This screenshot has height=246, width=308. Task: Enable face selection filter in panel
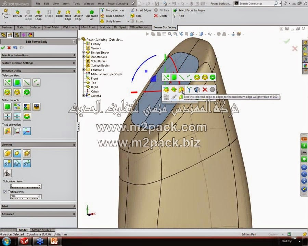(17, 82)
